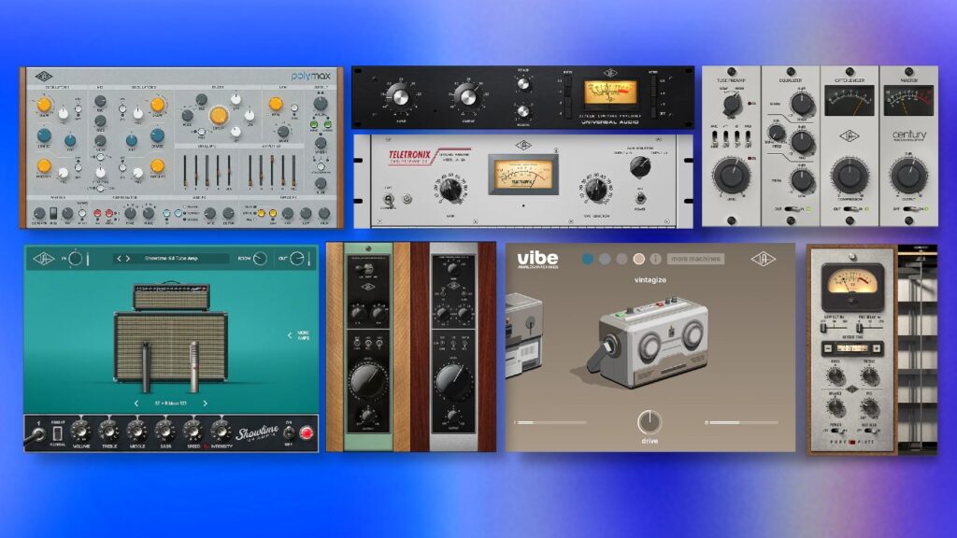Click the Mix knob on Pure Plate
The width and height of the screenshot is (957, 538).
[x=869, y=408]
